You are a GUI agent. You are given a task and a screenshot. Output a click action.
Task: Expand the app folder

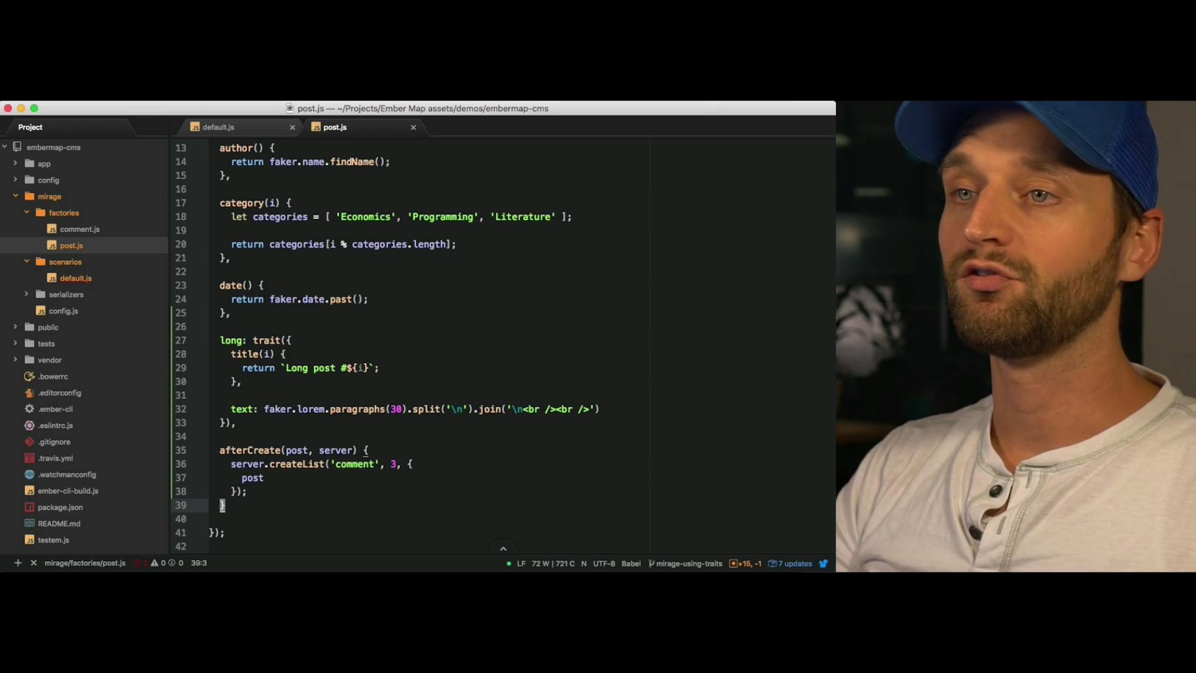click(16, 163)
